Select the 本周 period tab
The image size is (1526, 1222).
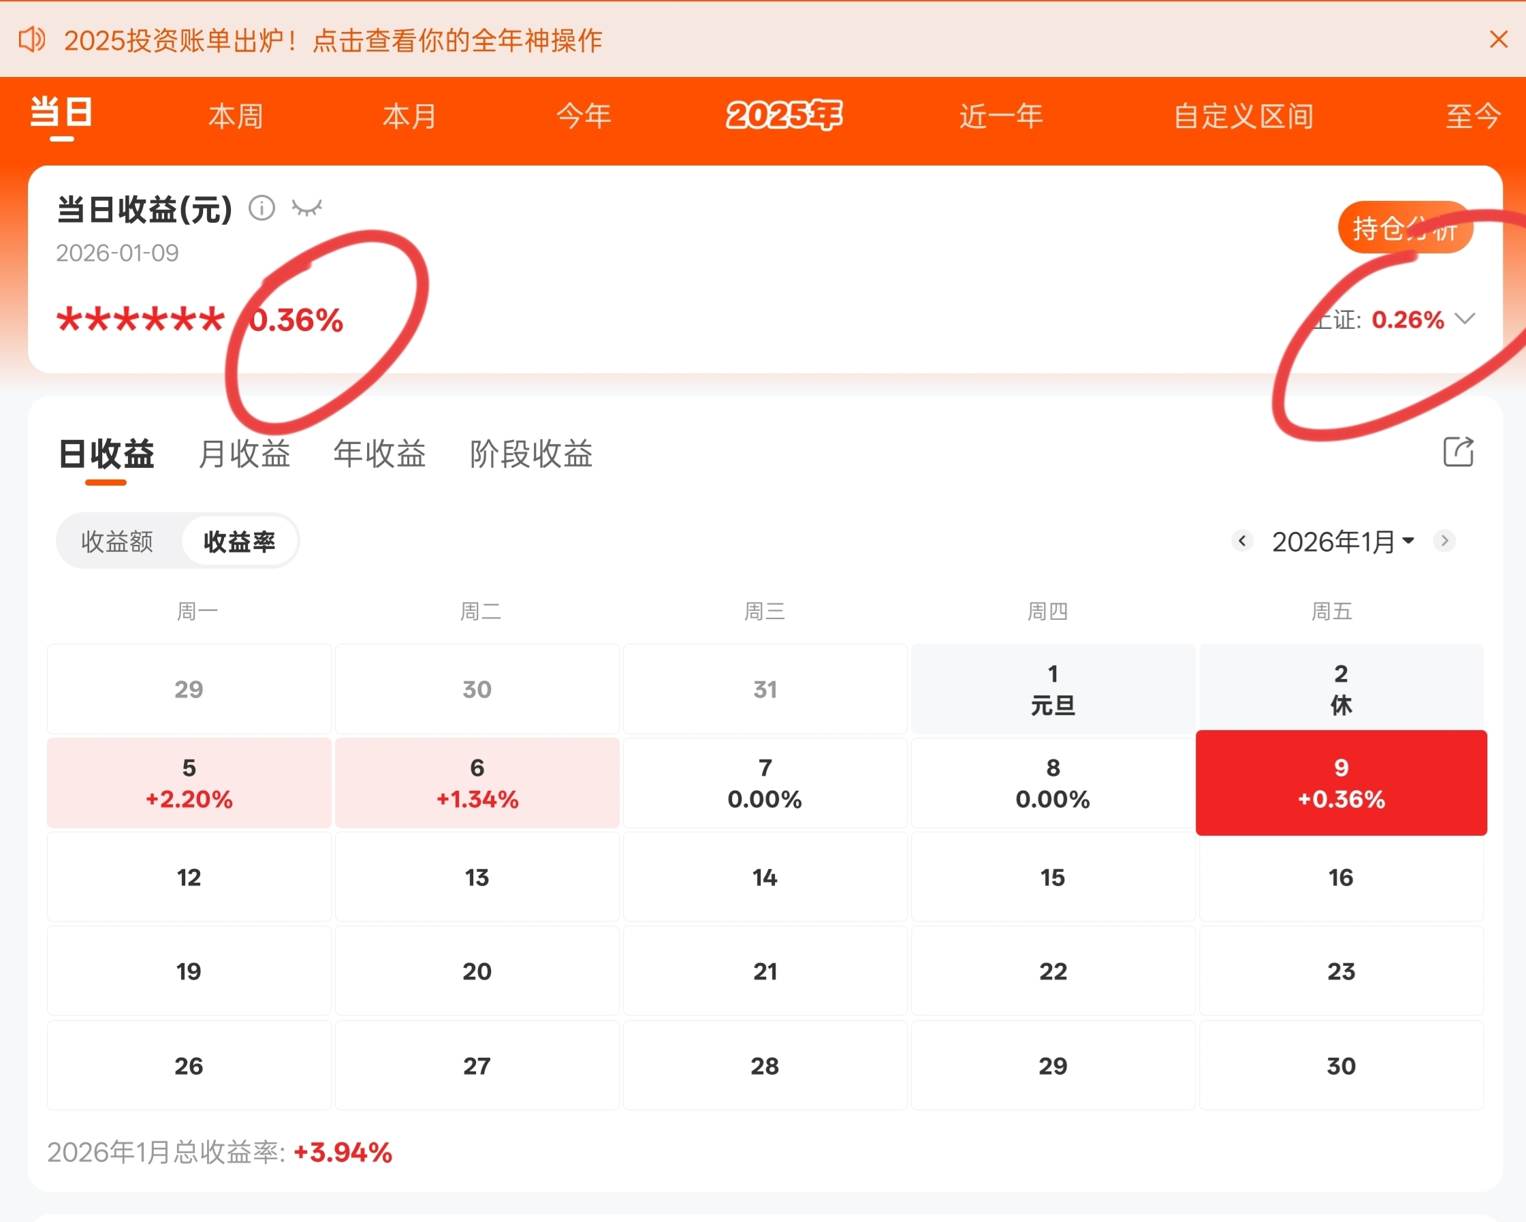pyautogui.click(x=236, y=116)
